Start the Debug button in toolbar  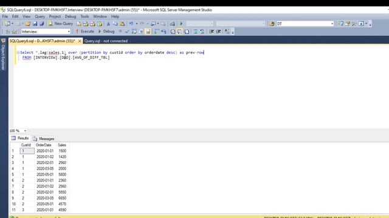(x=106, y=31)
